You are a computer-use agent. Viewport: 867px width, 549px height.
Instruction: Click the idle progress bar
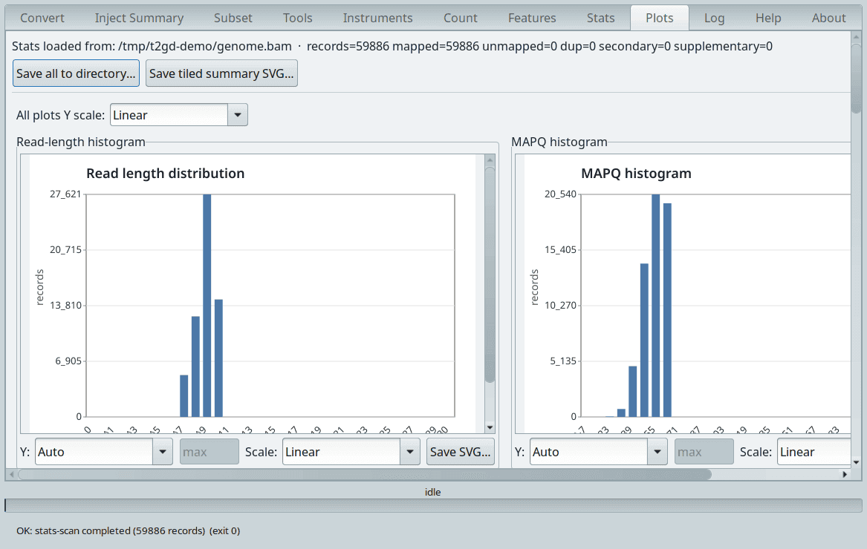click(434, 505)
